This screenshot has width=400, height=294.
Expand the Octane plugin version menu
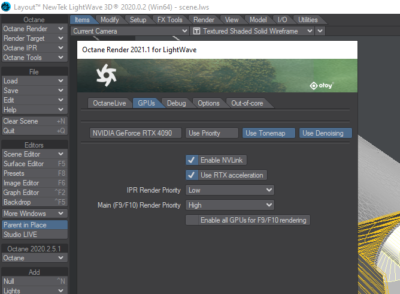pos(35,258)
